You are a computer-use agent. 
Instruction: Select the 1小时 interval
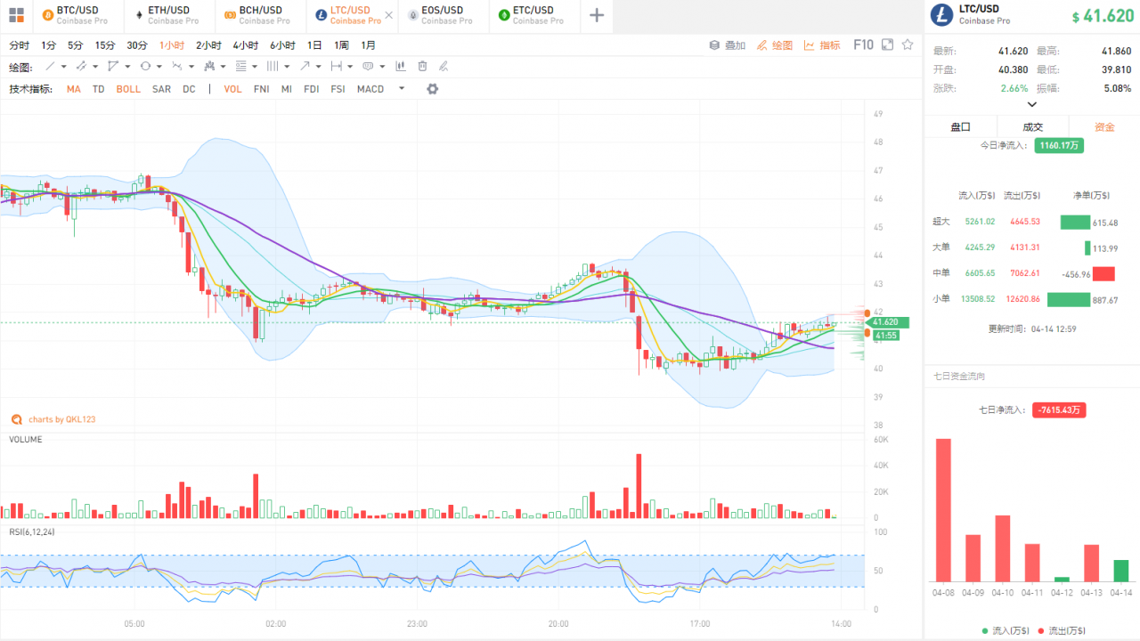[x=173, y=45]
